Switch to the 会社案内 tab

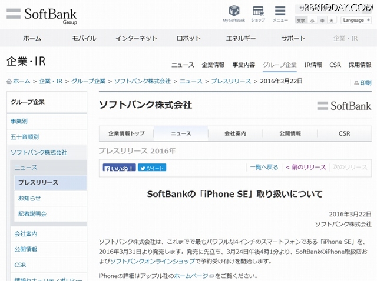[236, 133]
